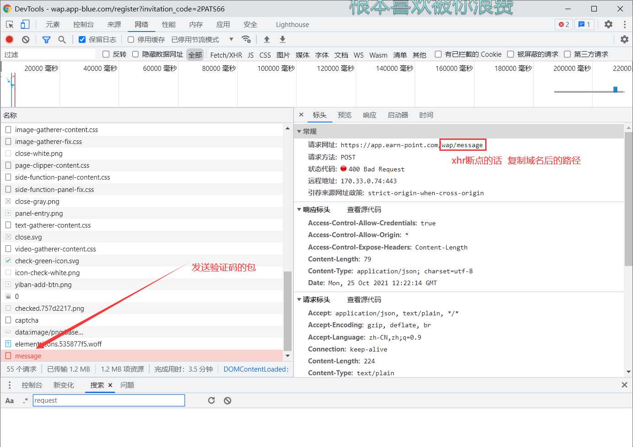Collapse the Request Headers section

tap(299, 300)
